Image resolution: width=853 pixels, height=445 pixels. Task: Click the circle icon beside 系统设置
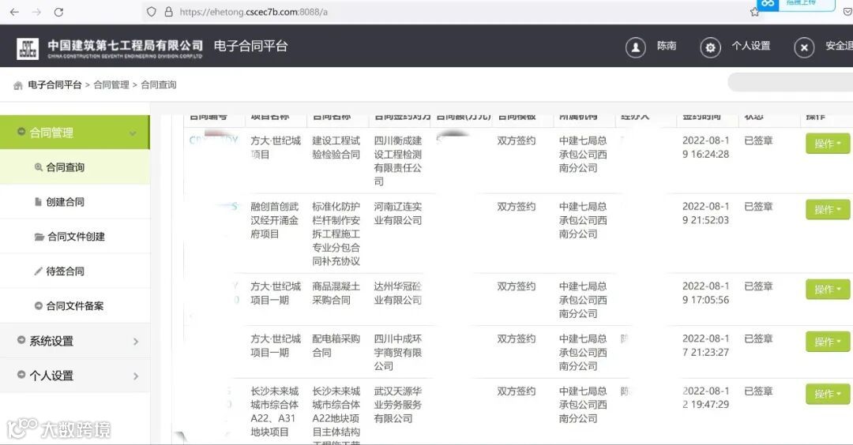click(21, 339)
